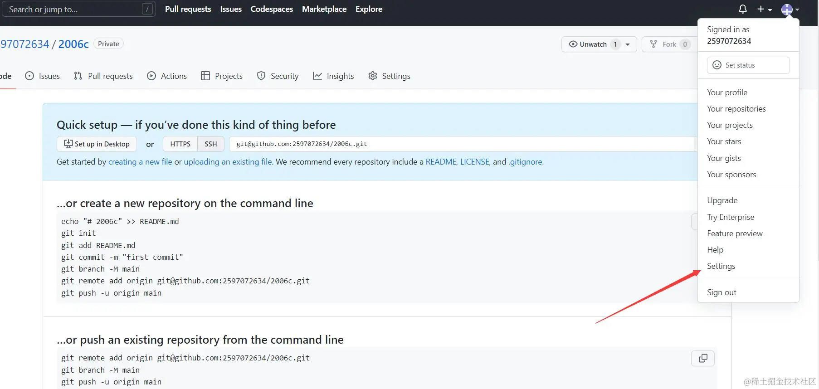
Task: Click the Fork count badge 0
Action: tap(685, 44)
